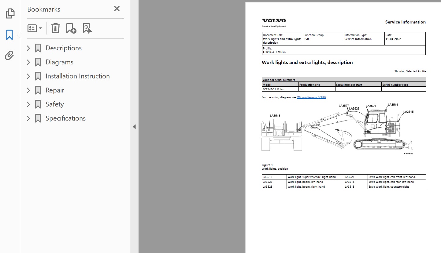Open the Attachments paperclip panel
The height and width of the screenshot is (253, 441).
(10, 56)
